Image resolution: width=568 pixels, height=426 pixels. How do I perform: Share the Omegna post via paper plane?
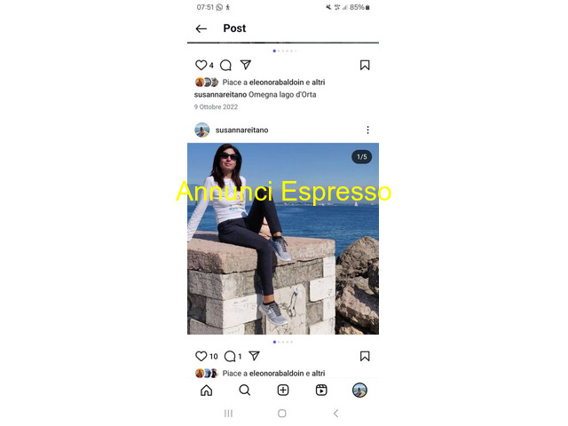[x=246, y=65]
